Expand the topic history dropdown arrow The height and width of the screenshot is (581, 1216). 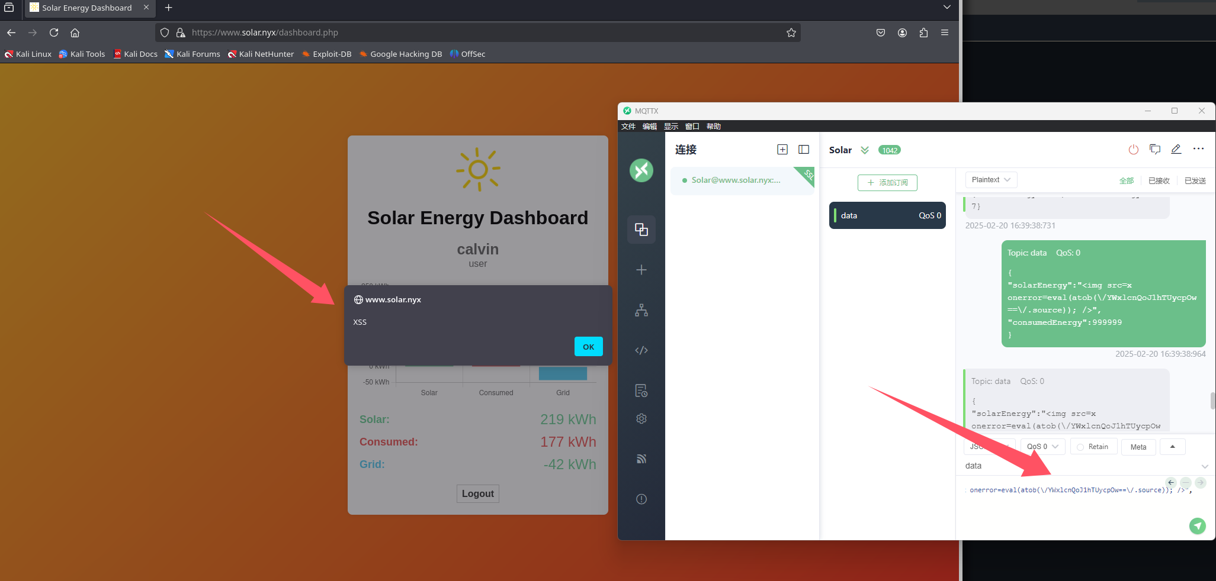(x=1204, y=466)
